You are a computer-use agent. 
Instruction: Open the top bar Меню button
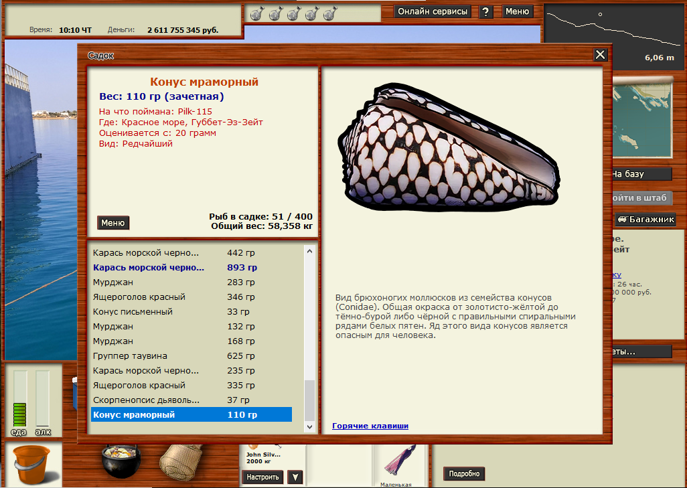tap(517, 11)
